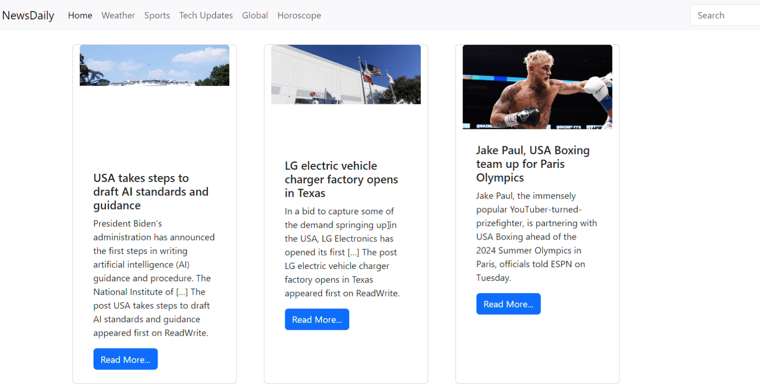Click summary text starting In a bid to capture
760x387 pixels.
point(342,252)
